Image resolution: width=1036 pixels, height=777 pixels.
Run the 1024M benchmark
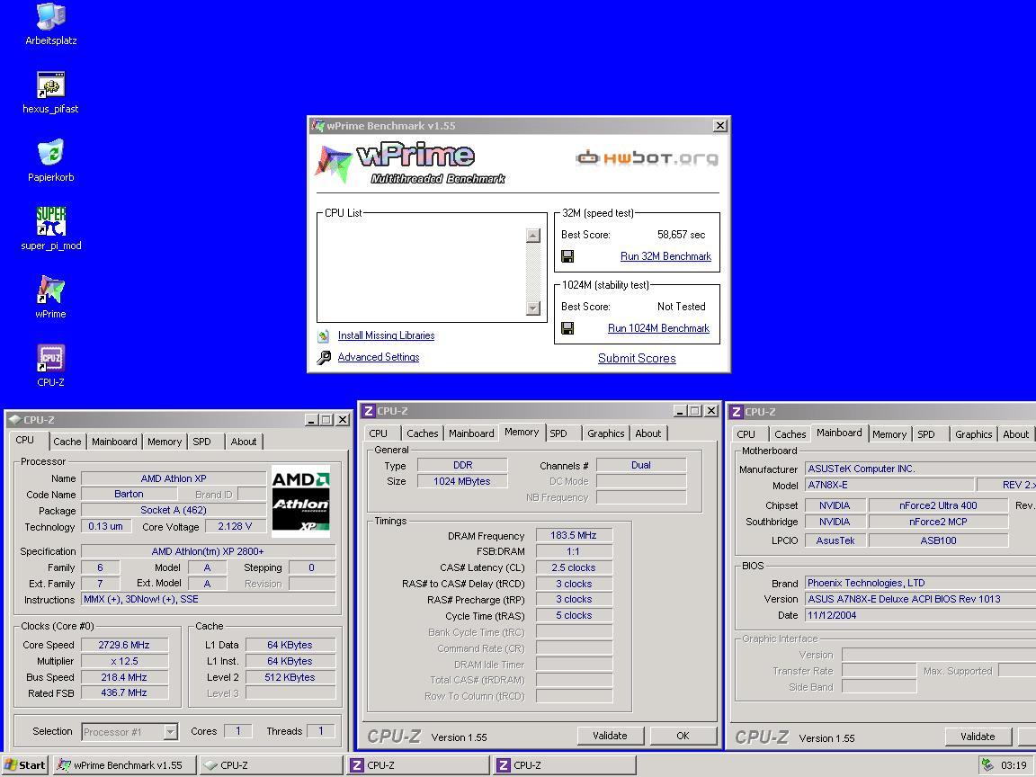point(658,328)
